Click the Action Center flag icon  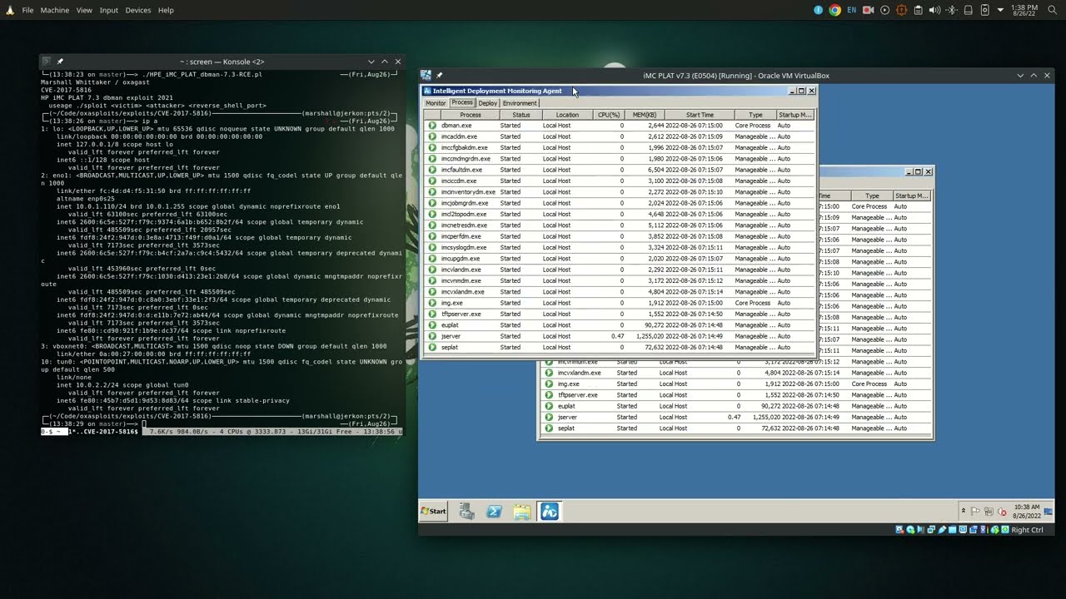tap(976, 511)
